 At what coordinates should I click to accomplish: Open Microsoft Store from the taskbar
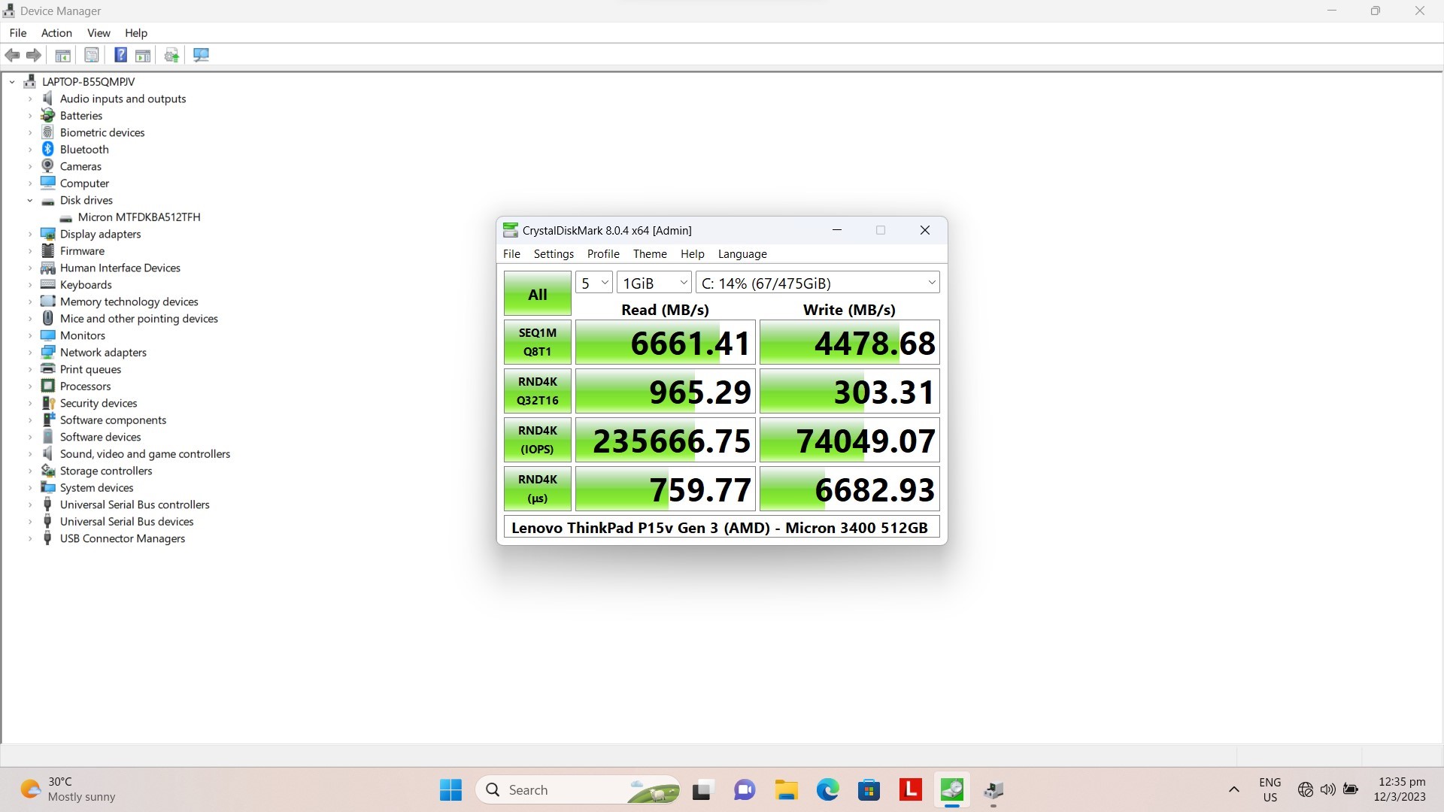(869, 789)
